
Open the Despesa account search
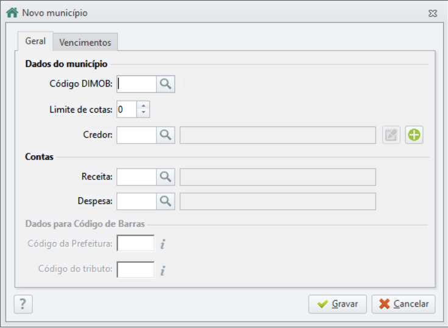(x=166, y=201)
